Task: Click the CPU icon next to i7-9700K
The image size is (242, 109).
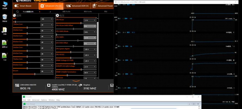Action: (49, 85)
